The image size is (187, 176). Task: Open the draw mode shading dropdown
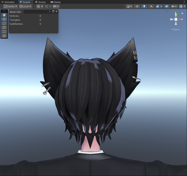[x=129, y=6]
